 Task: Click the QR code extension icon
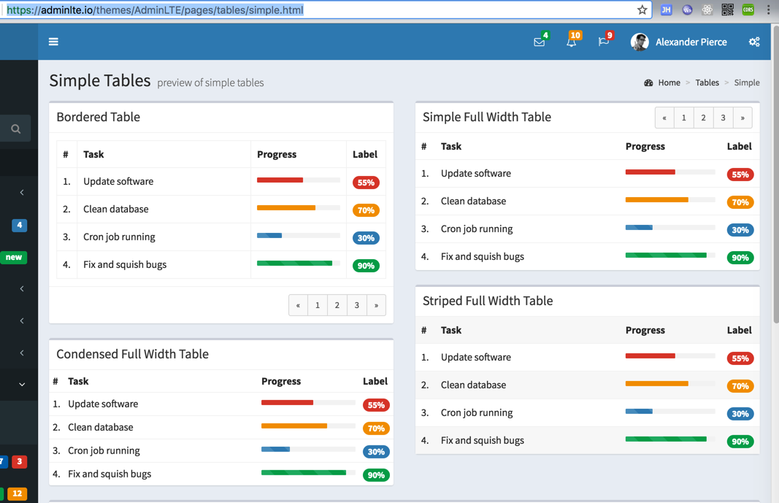pos(727,10)
